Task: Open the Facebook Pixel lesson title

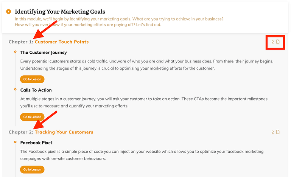Action: pos(36,143)
